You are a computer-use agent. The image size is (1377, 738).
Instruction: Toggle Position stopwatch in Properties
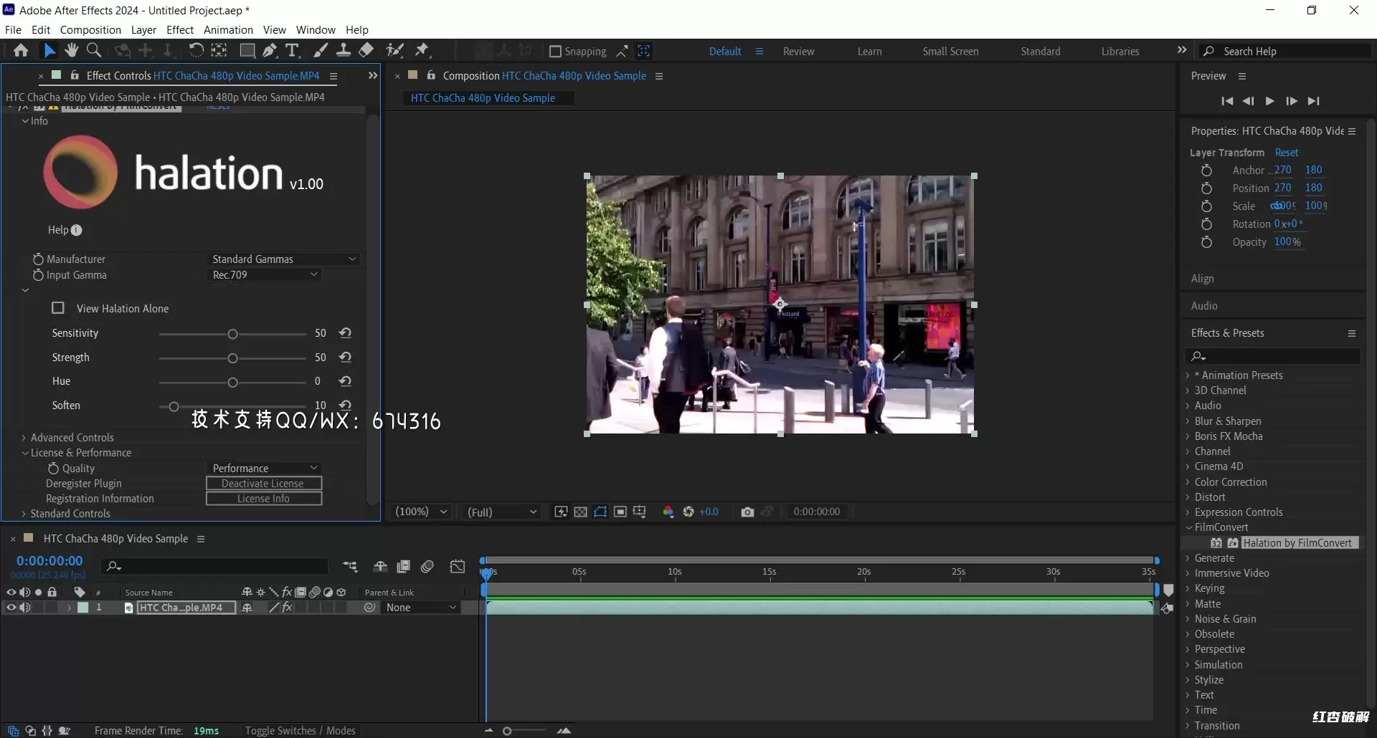[1206, 188]
